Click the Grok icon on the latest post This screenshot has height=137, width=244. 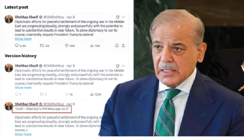point(118,17)
